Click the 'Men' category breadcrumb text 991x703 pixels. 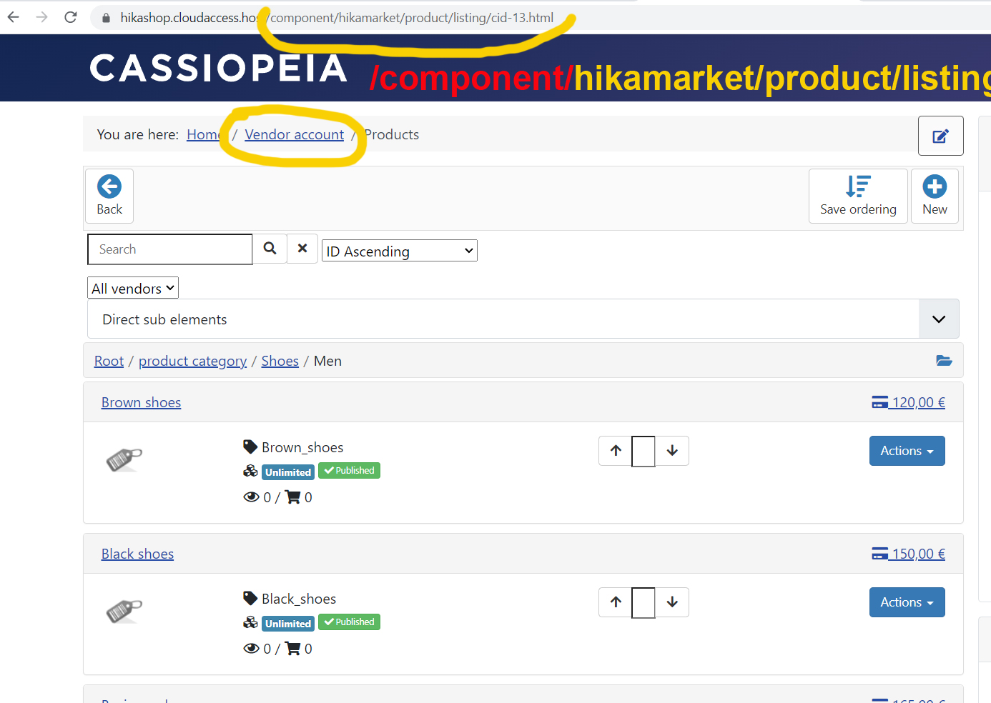(327, 362)
